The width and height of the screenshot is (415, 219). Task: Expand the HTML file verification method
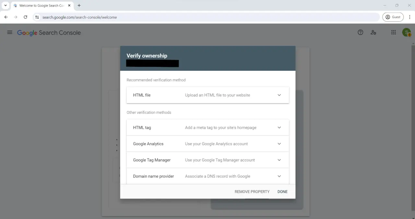[208, 95]
